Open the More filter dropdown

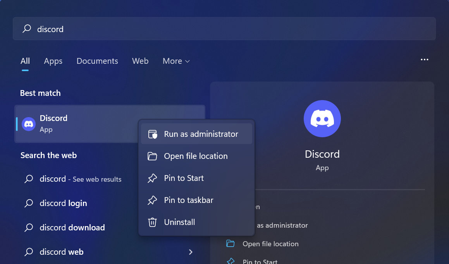coord(176,61)
